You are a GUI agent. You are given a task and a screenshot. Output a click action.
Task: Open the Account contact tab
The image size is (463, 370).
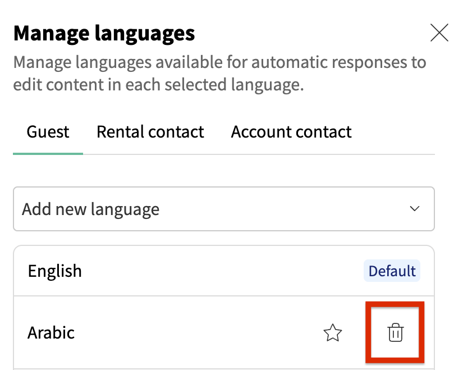point(291,132)
